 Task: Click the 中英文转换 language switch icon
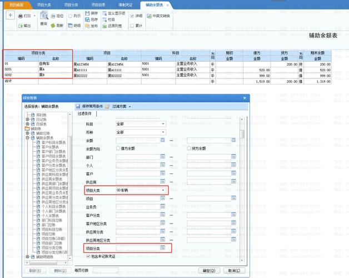[149, 16]
